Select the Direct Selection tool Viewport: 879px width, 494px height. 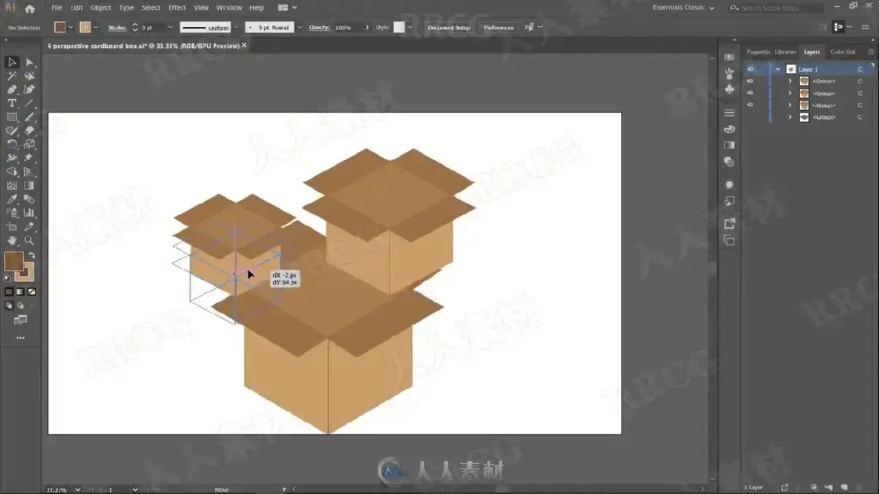[x=29, y=62]
